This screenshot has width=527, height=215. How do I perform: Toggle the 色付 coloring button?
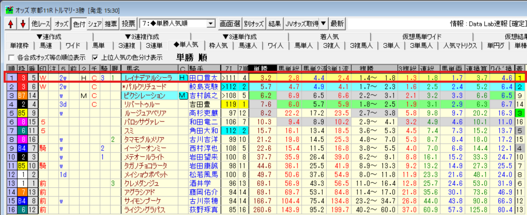[78, 24]
